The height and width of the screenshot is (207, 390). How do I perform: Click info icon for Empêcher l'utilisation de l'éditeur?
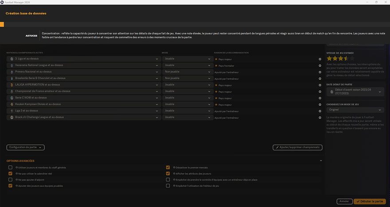coord(174,186)
